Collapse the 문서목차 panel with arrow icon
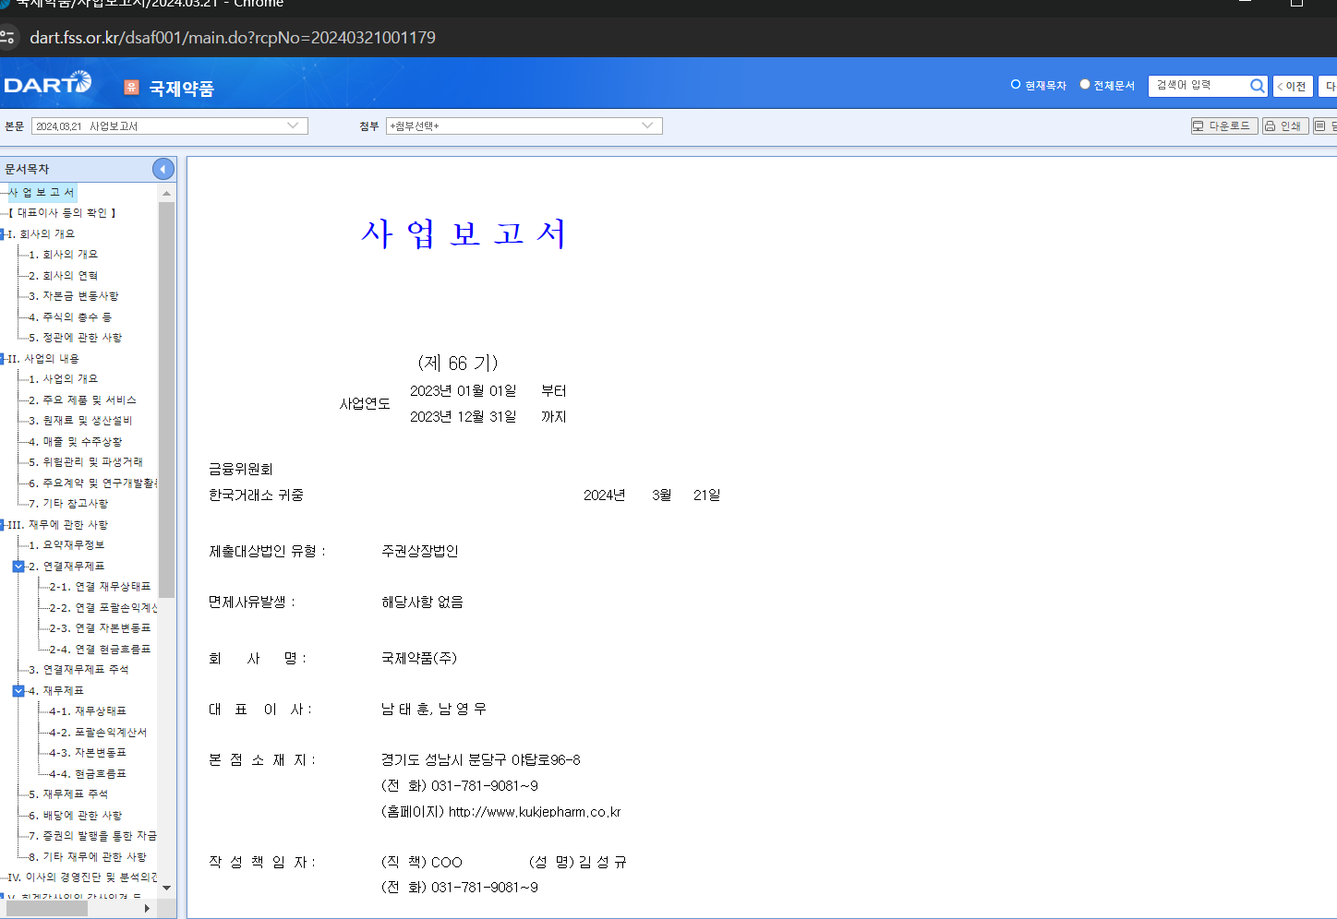Viewport: 1337px width, 919px height. pos(163,169)
